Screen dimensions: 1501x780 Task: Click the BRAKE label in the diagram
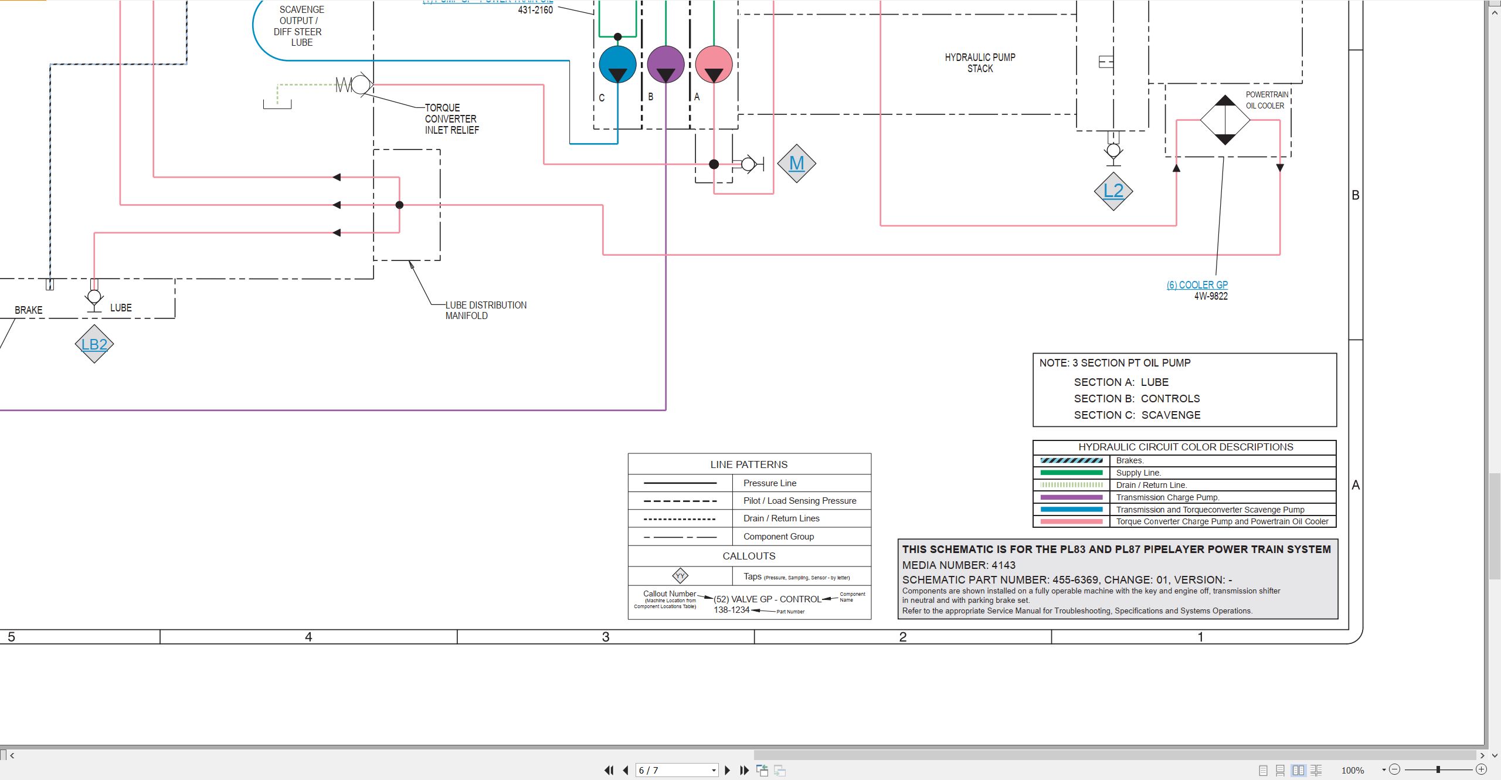pyautogui.click(x=29, y=310)
